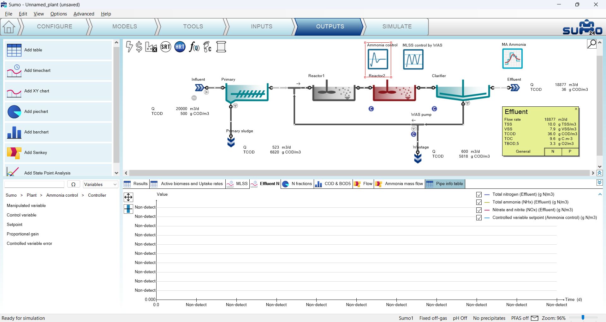Click pH Off in the status bar
This screenshot has height=322, width=606.
[x=460, y=318]
